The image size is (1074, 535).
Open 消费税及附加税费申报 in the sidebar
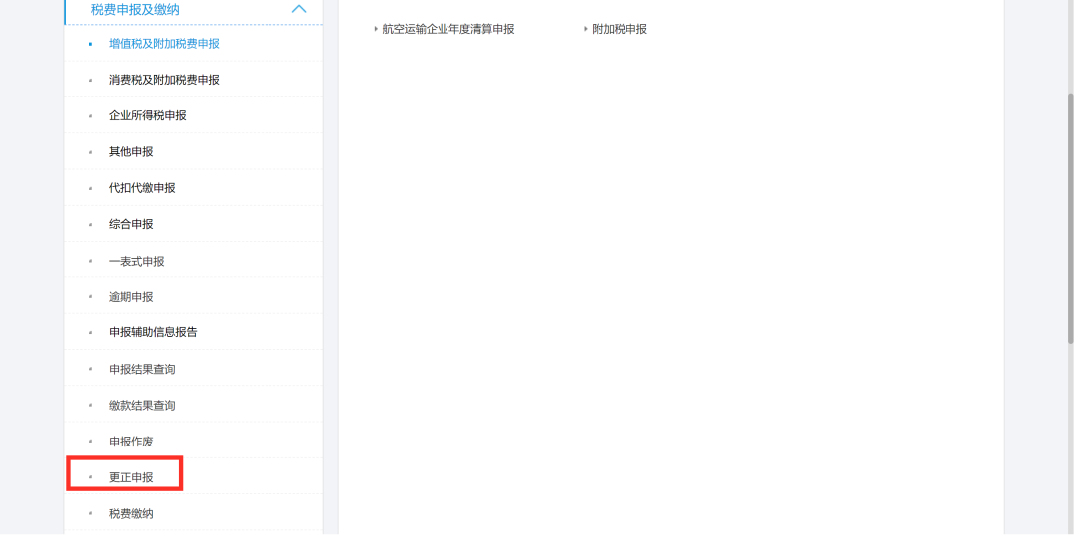pyautogui.click(x=164, y=80)
